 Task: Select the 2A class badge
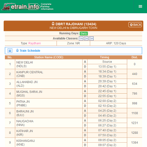[x=86, y=38]
